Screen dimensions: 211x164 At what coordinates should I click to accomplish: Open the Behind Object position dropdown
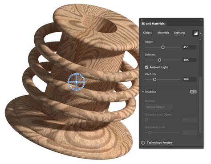pyautogui.click(x=159, y=107)
